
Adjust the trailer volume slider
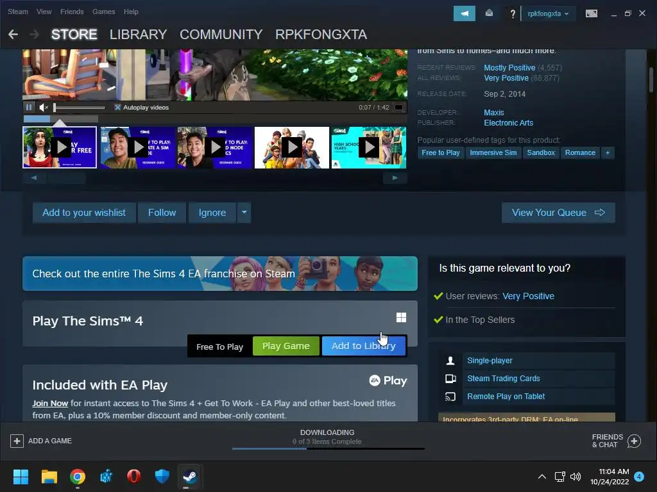point(79,108)
